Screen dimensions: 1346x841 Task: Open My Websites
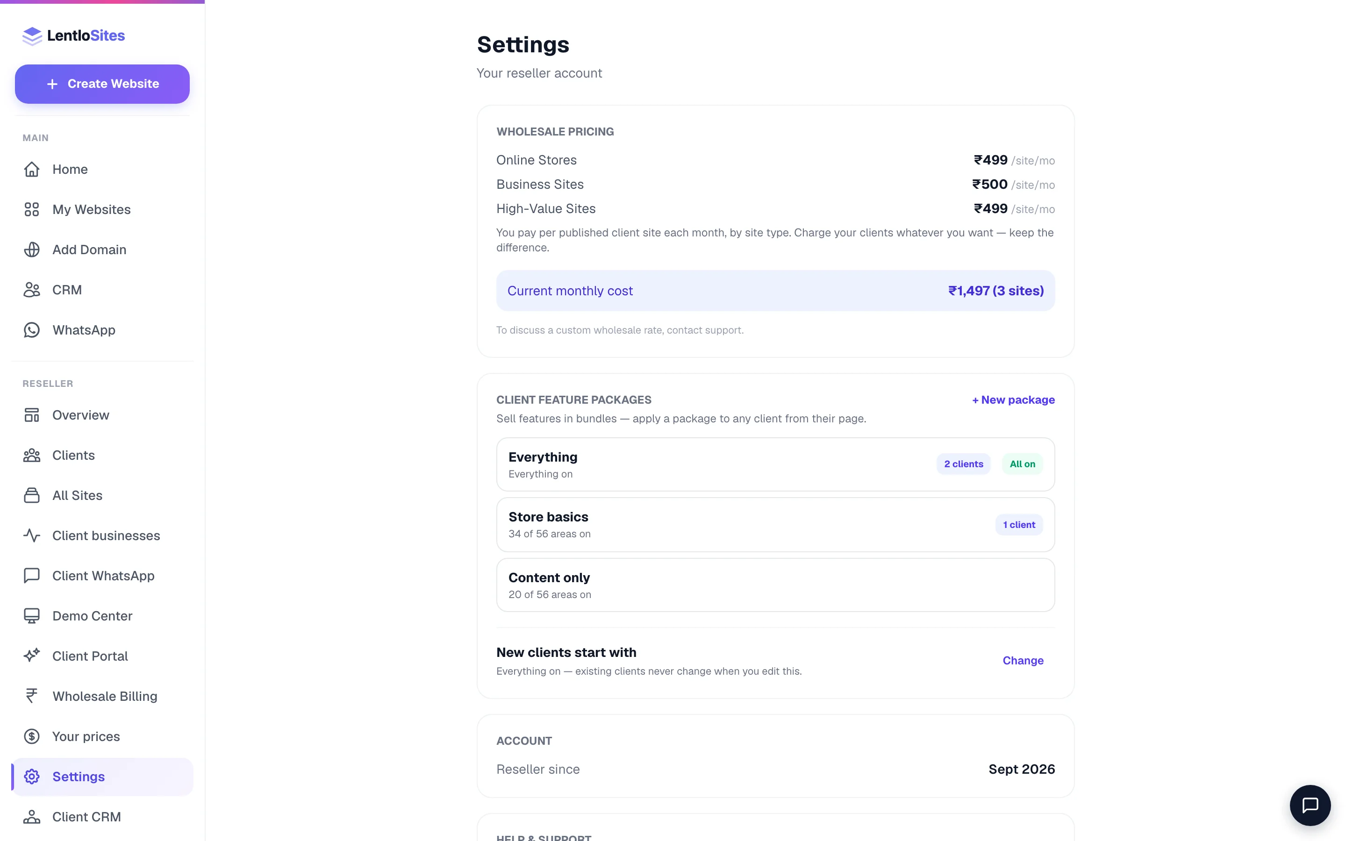pyautogui.click(x=102, y=209)
